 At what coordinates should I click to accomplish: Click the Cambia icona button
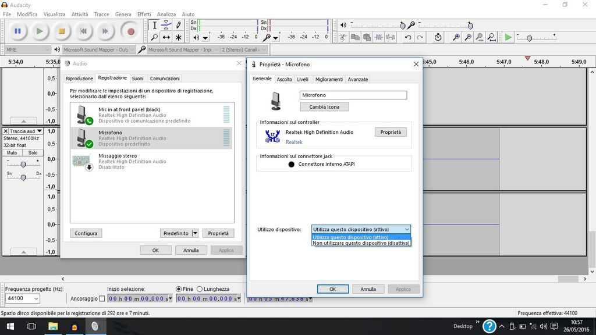324,107
